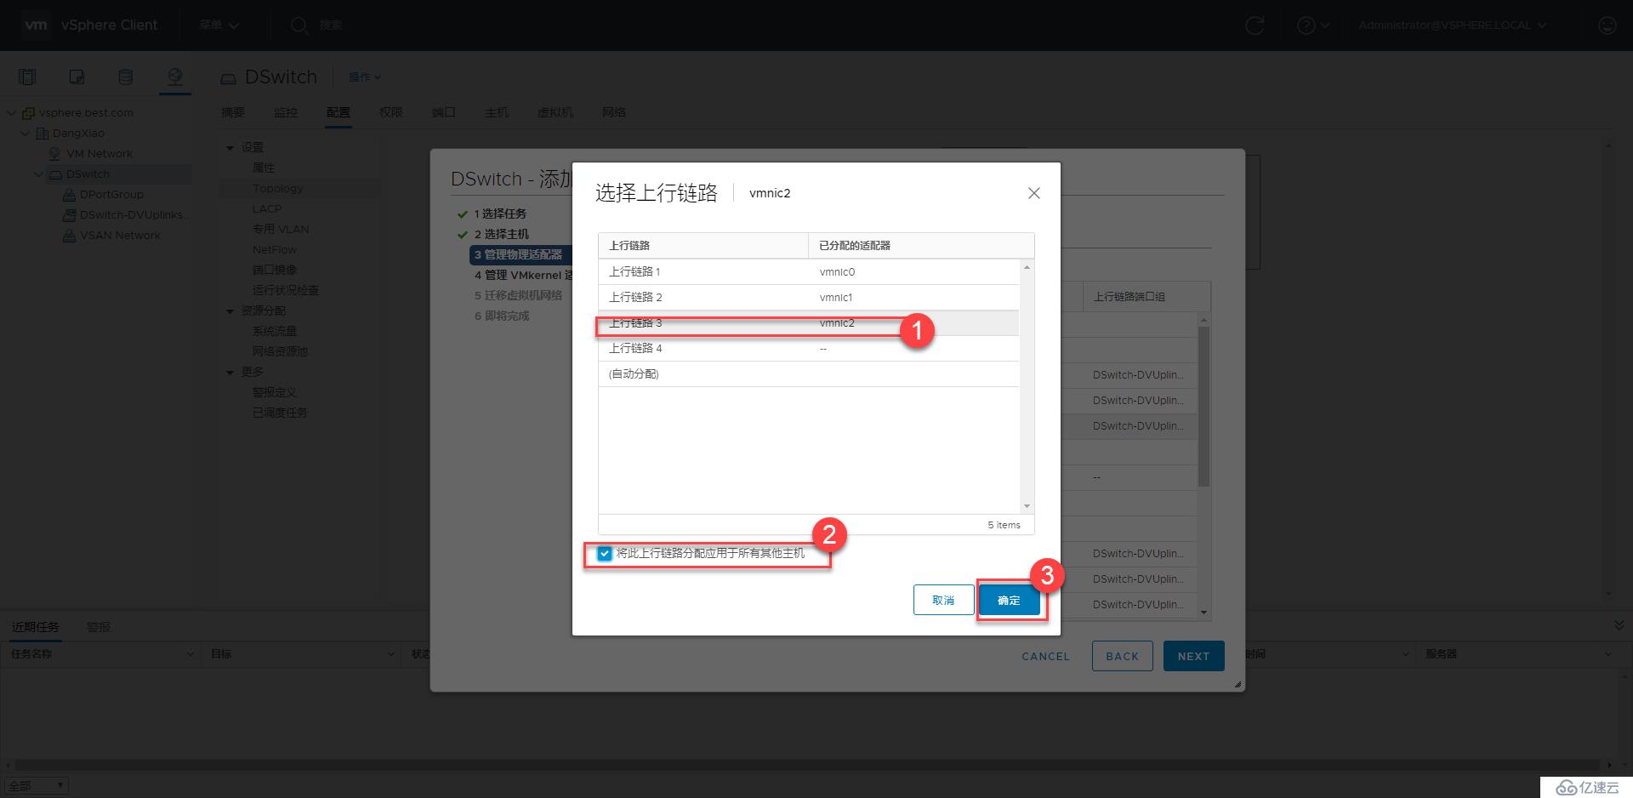Click the uplink list scrollbar down arrow
The width and height of the screenshot is (1633, 798).
(1027, 506)
